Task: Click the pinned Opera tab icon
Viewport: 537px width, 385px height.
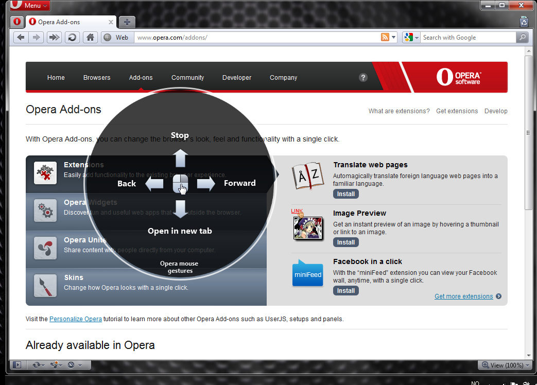Action: click(x=17, y=22)
